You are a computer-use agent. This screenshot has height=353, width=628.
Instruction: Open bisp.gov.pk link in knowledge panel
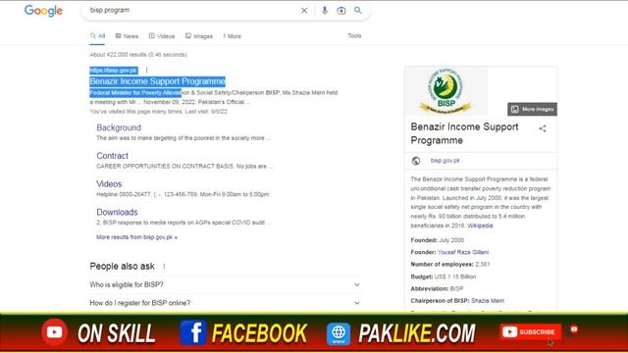(x=445, y=161)
